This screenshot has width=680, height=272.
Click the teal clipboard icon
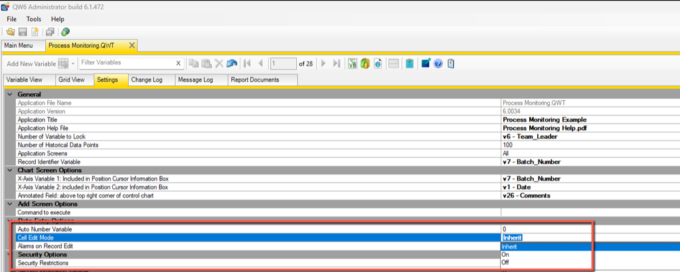pyautogui.click(x=409, y=64)
